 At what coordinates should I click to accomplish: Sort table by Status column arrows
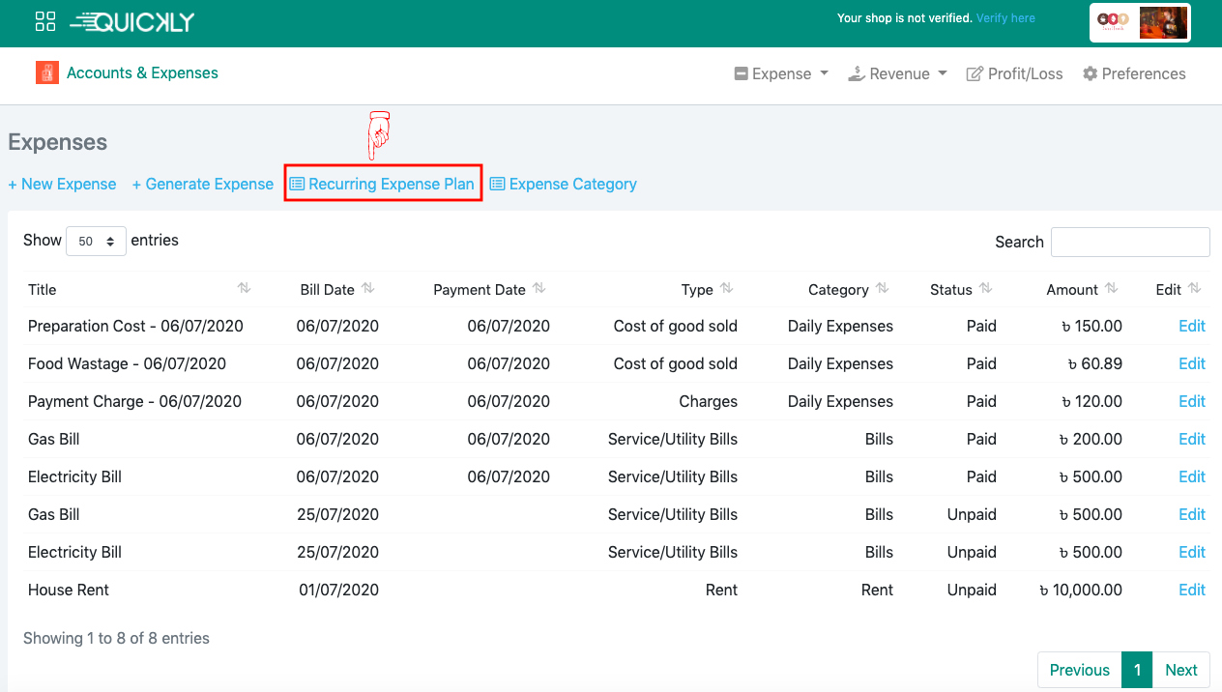[985, 289]
